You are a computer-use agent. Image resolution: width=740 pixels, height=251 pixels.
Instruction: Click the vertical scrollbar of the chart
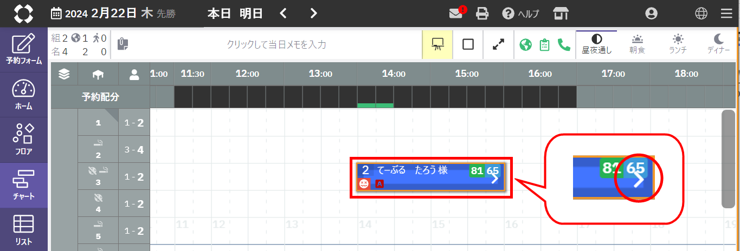coord(728,159)
